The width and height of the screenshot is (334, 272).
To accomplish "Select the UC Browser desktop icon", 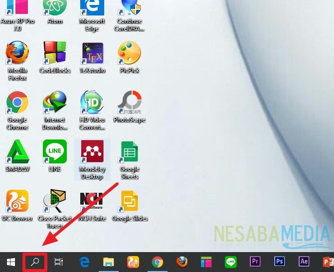I will [17, 206].
